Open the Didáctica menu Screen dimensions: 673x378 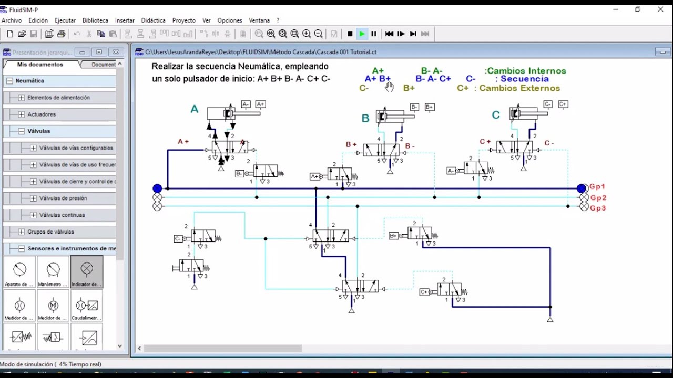point(154,20)
